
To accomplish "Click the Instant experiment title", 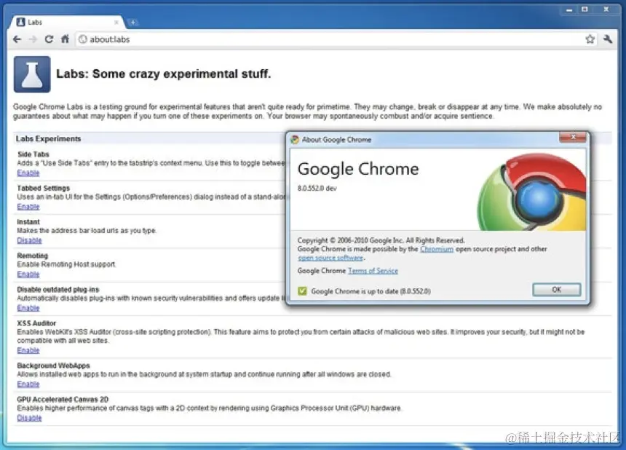I will pos(28,222).
